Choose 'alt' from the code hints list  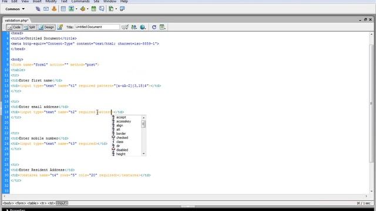(x=118, y=130)
